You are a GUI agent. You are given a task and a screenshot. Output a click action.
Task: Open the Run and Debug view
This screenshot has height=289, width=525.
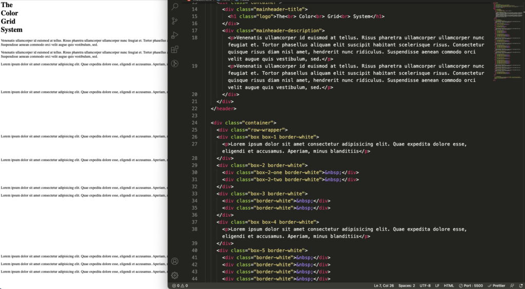175,35
